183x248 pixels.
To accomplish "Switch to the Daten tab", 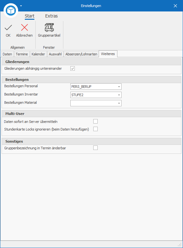I will pyautogui.click(x=7, y=54).
